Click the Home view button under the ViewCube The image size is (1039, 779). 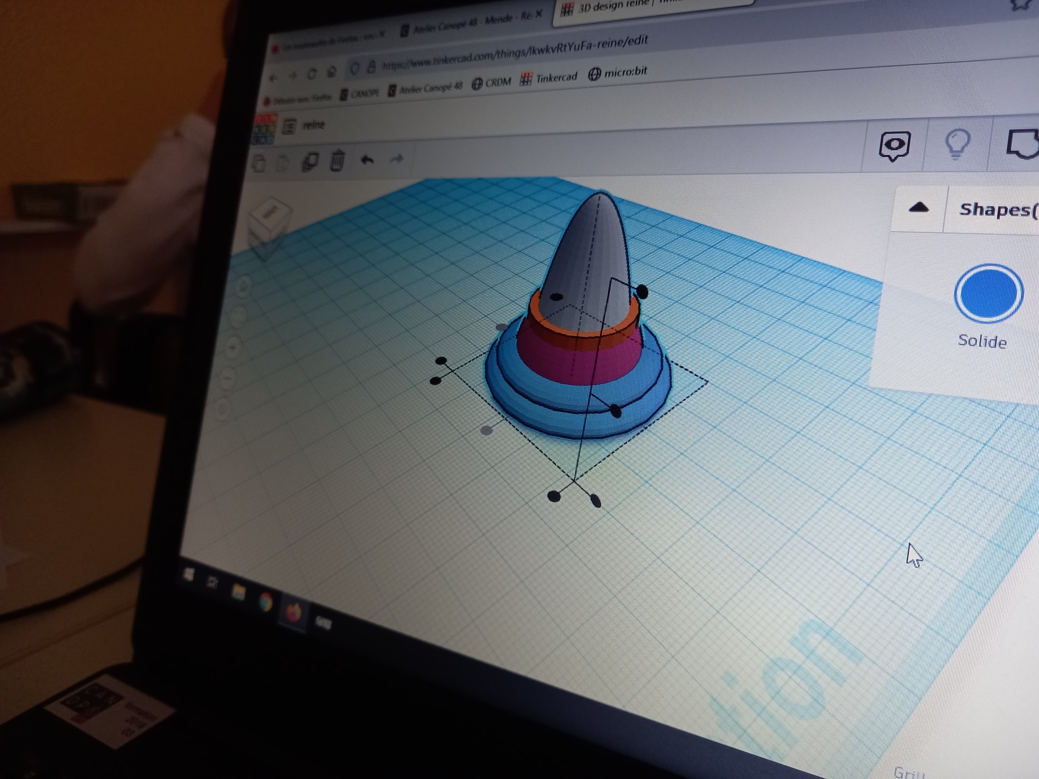pyautogui.click(x=244, y=286)
